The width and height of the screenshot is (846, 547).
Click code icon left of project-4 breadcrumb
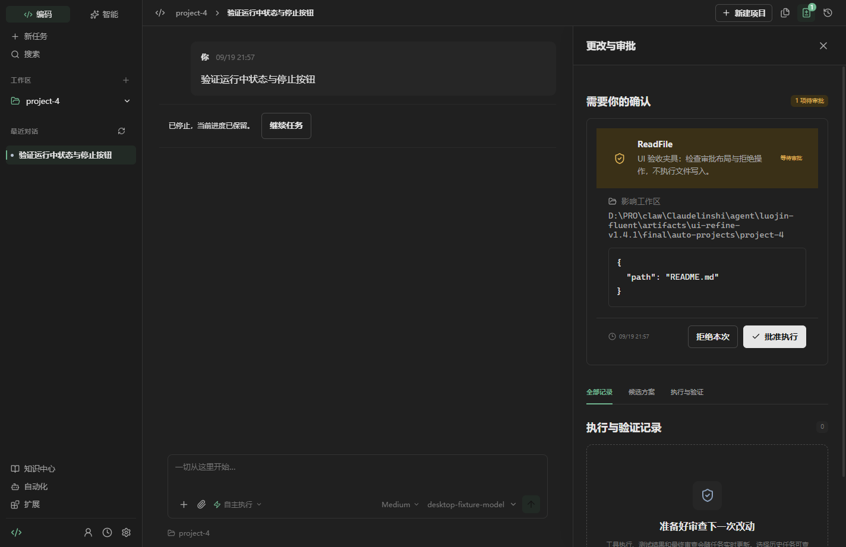tap(160, 13)
